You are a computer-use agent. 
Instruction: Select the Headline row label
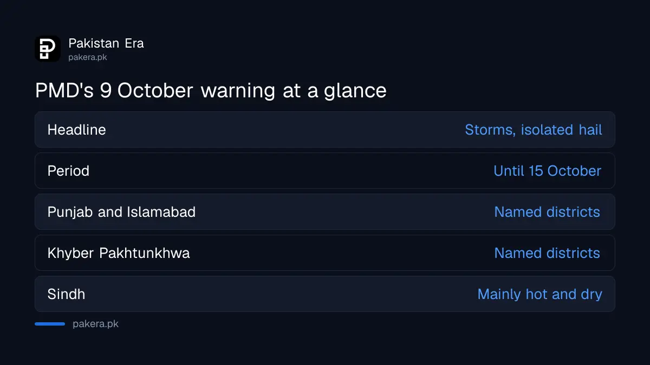(x=77, y=130)
